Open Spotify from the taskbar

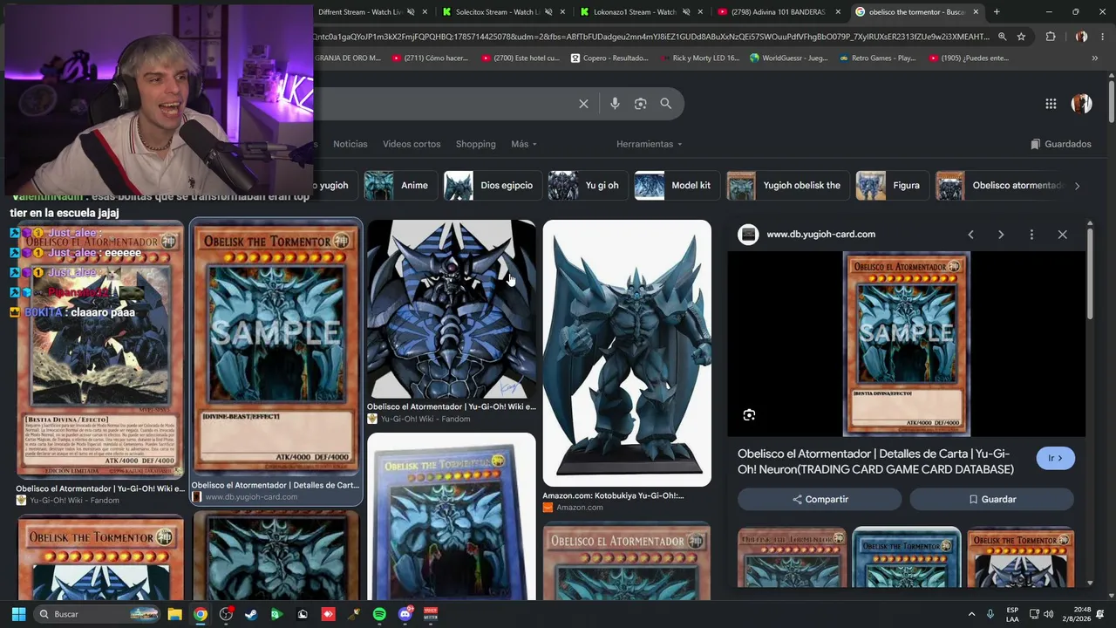tap(379, 614)
